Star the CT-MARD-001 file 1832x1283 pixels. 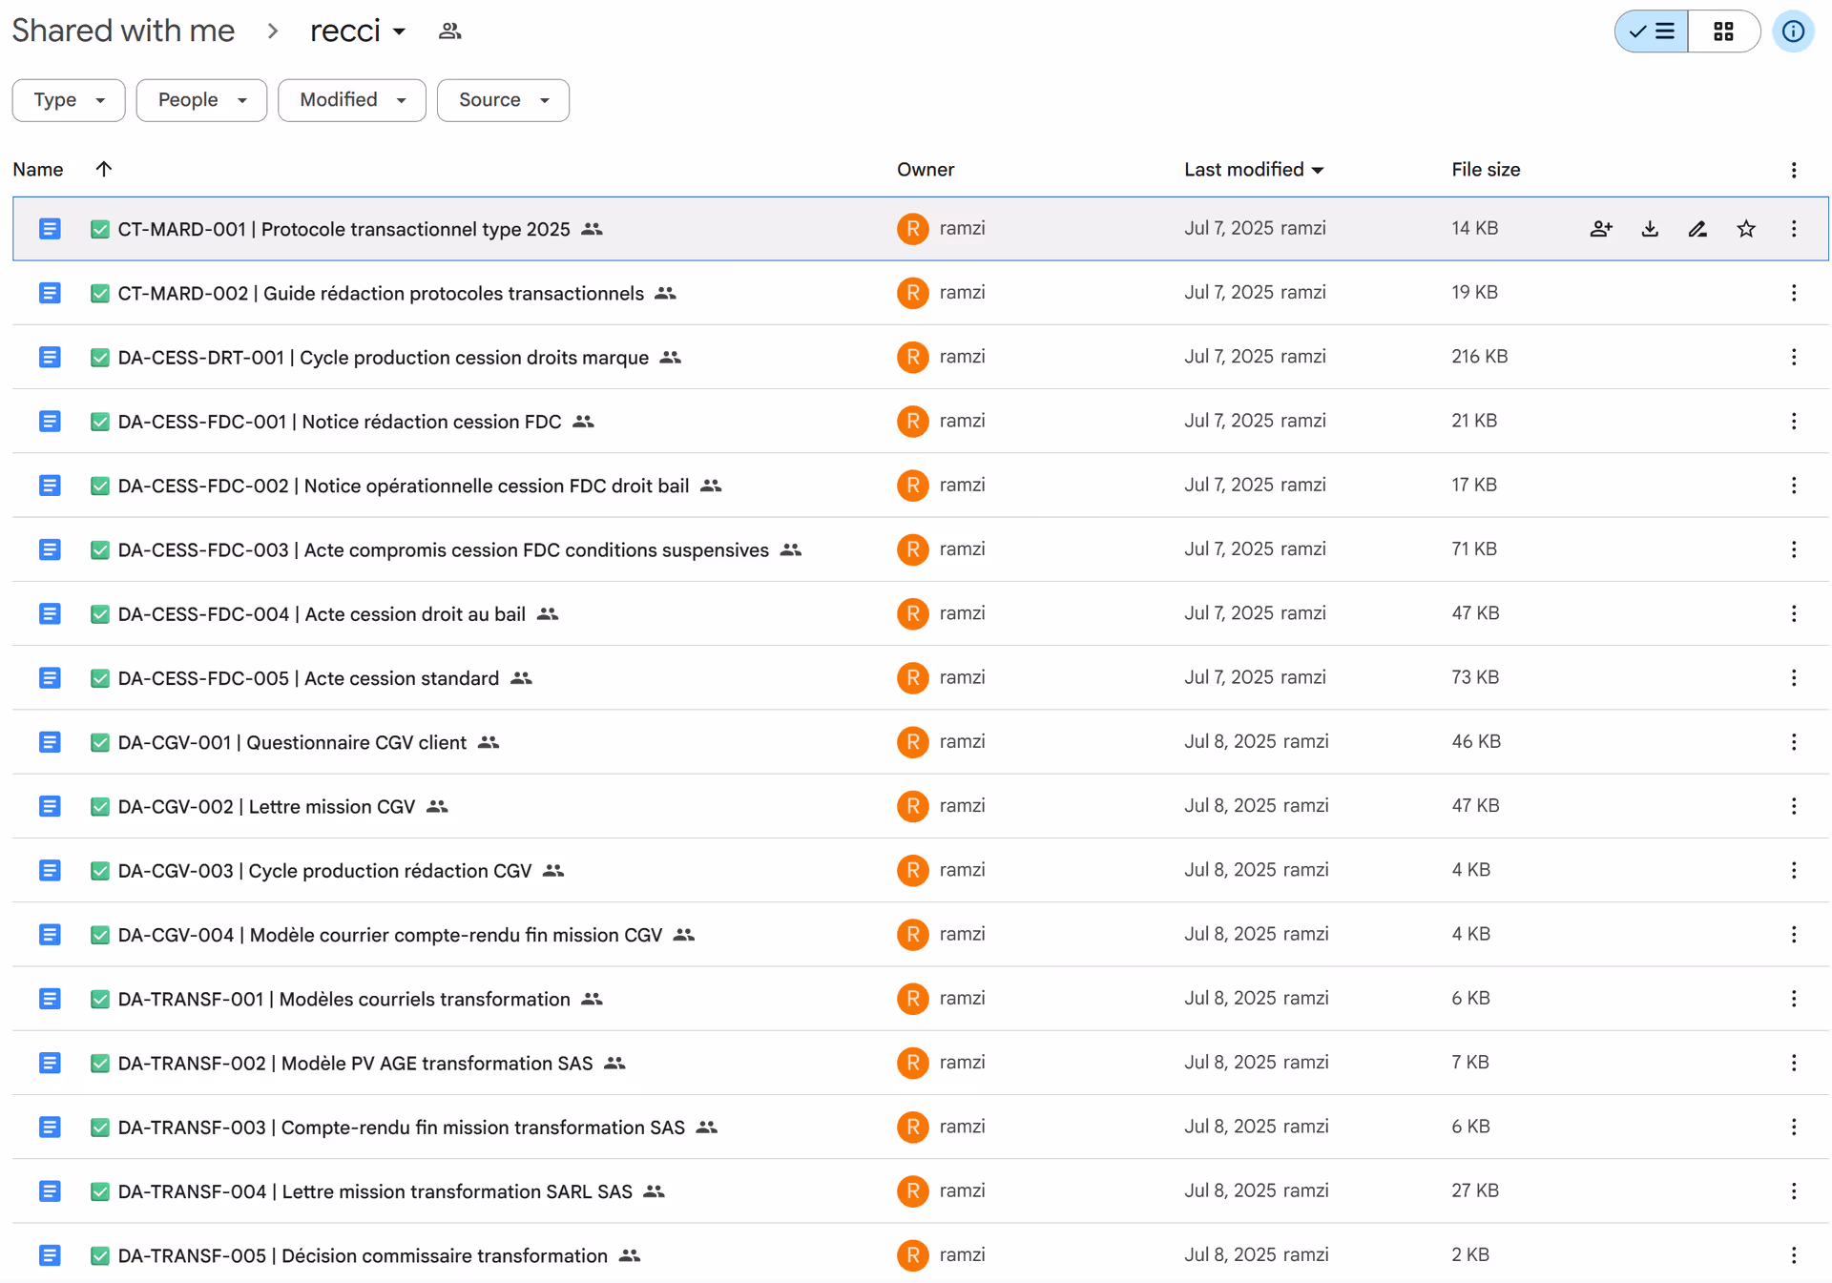[1746, 229]
